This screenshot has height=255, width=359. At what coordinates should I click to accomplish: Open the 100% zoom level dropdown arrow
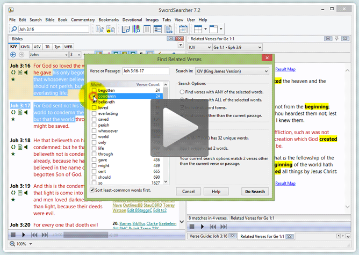coord(31,244)
